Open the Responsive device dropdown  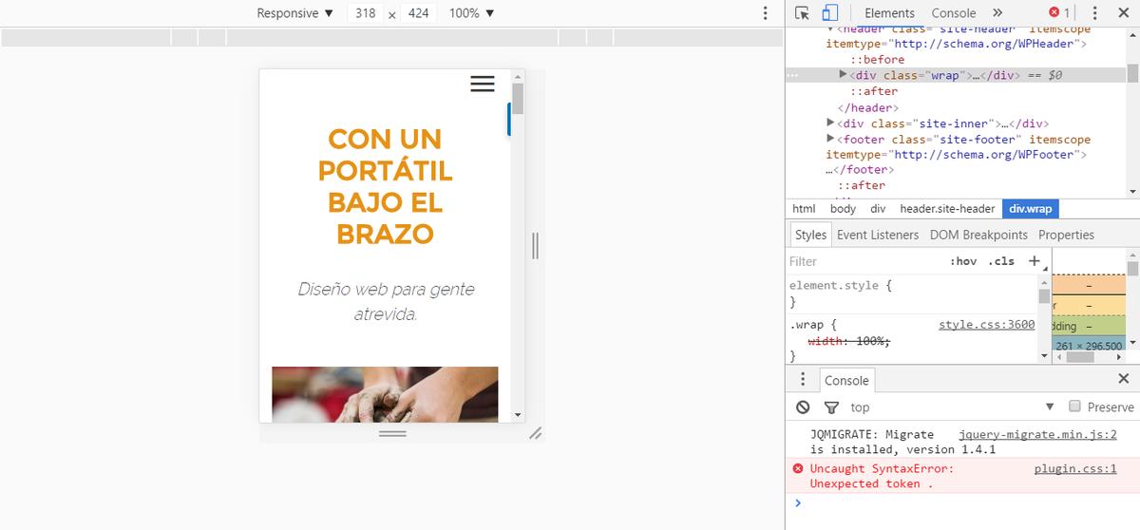[295, 13]
